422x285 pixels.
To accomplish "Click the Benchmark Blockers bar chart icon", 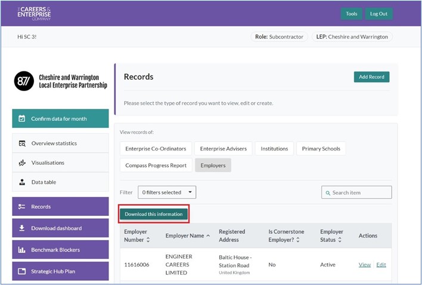I will (x=22, y=250).
